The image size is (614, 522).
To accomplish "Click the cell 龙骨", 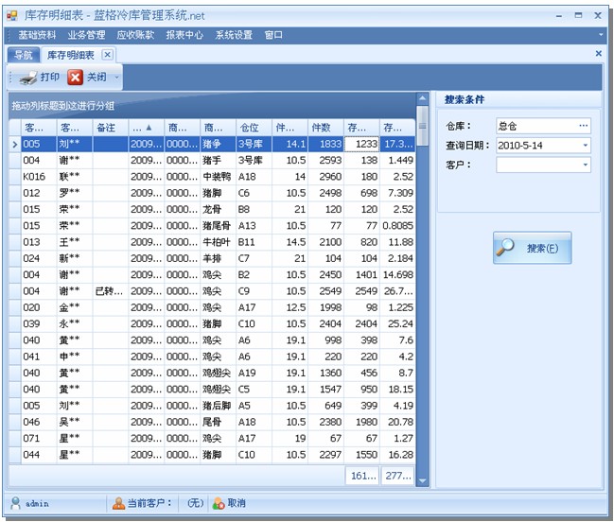I will (218, 209).
